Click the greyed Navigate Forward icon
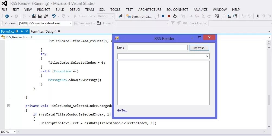 16,16
